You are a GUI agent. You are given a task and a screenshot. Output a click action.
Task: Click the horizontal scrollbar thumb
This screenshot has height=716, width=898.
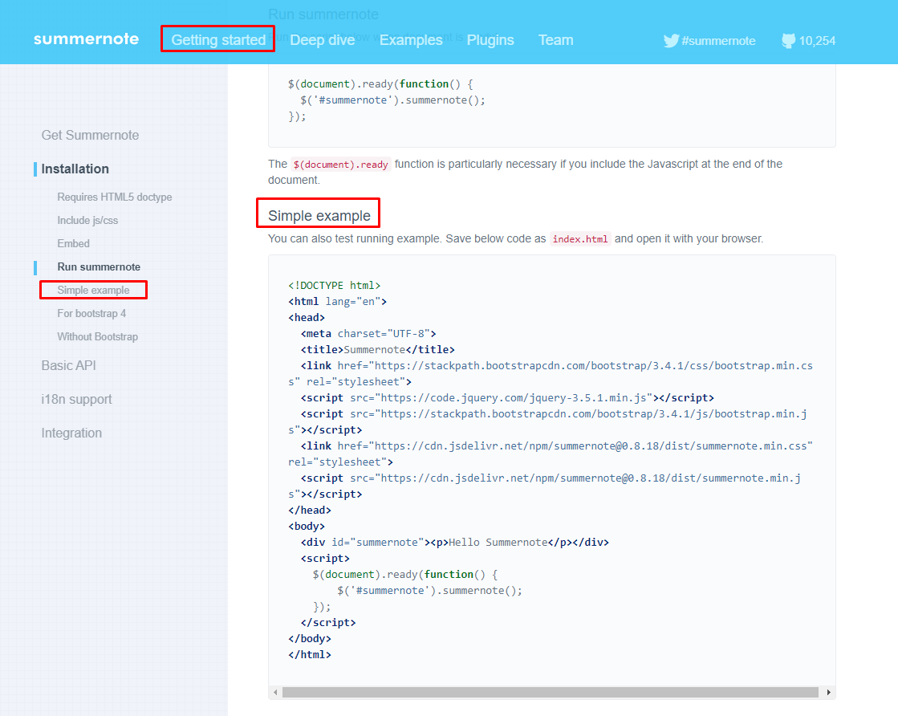click(x=551, y=693)
